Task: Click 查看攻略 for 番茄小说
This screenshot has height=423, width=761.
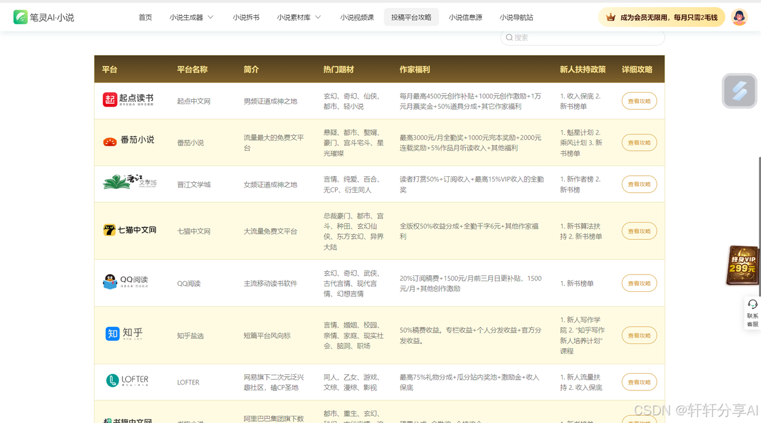Action: coord(639,142)
